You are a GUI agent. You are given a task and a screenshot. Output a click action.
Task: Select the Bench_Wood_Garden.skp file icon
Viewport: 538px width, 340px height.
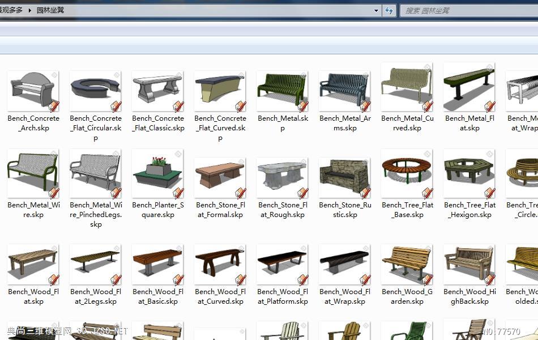[x=407, y=265]
